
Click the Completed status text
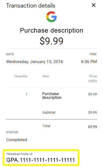(x=17, y=140)
